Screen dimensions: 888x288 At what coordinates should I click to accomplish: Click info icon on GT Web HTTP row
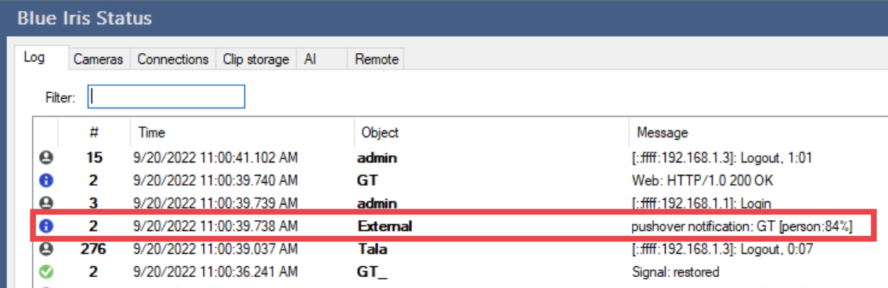pos(46,181)
